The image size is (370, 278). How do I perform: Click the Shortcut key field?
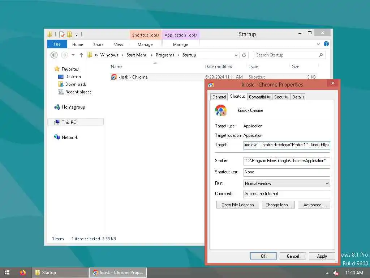[x=287, y=172]
